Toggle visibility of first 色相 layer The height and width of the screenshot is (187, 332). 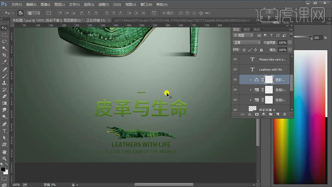(x=235, y=90)
